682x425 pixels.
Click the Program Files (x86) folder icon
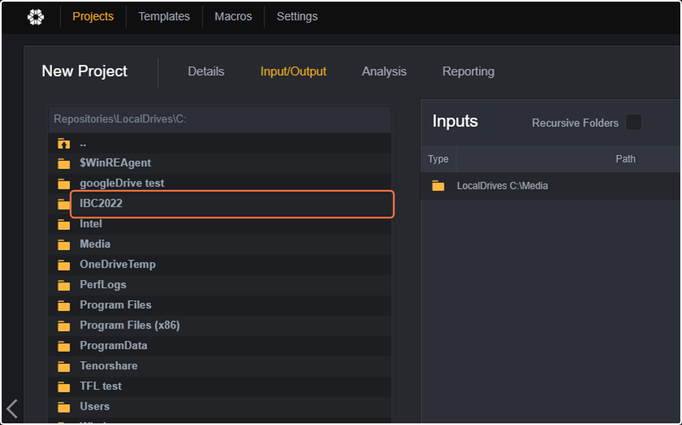[x=64, y=326]
